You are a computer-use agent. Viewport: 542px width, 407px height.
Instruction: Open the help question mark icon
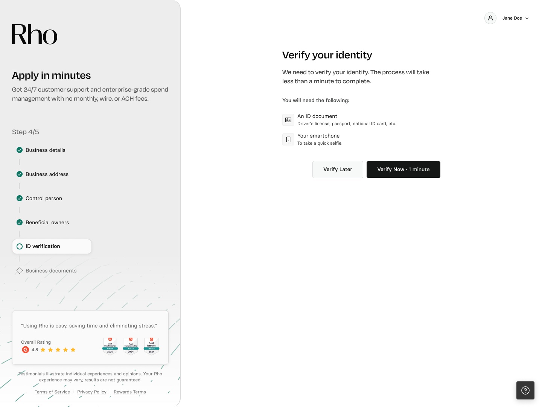coord(525,390)
